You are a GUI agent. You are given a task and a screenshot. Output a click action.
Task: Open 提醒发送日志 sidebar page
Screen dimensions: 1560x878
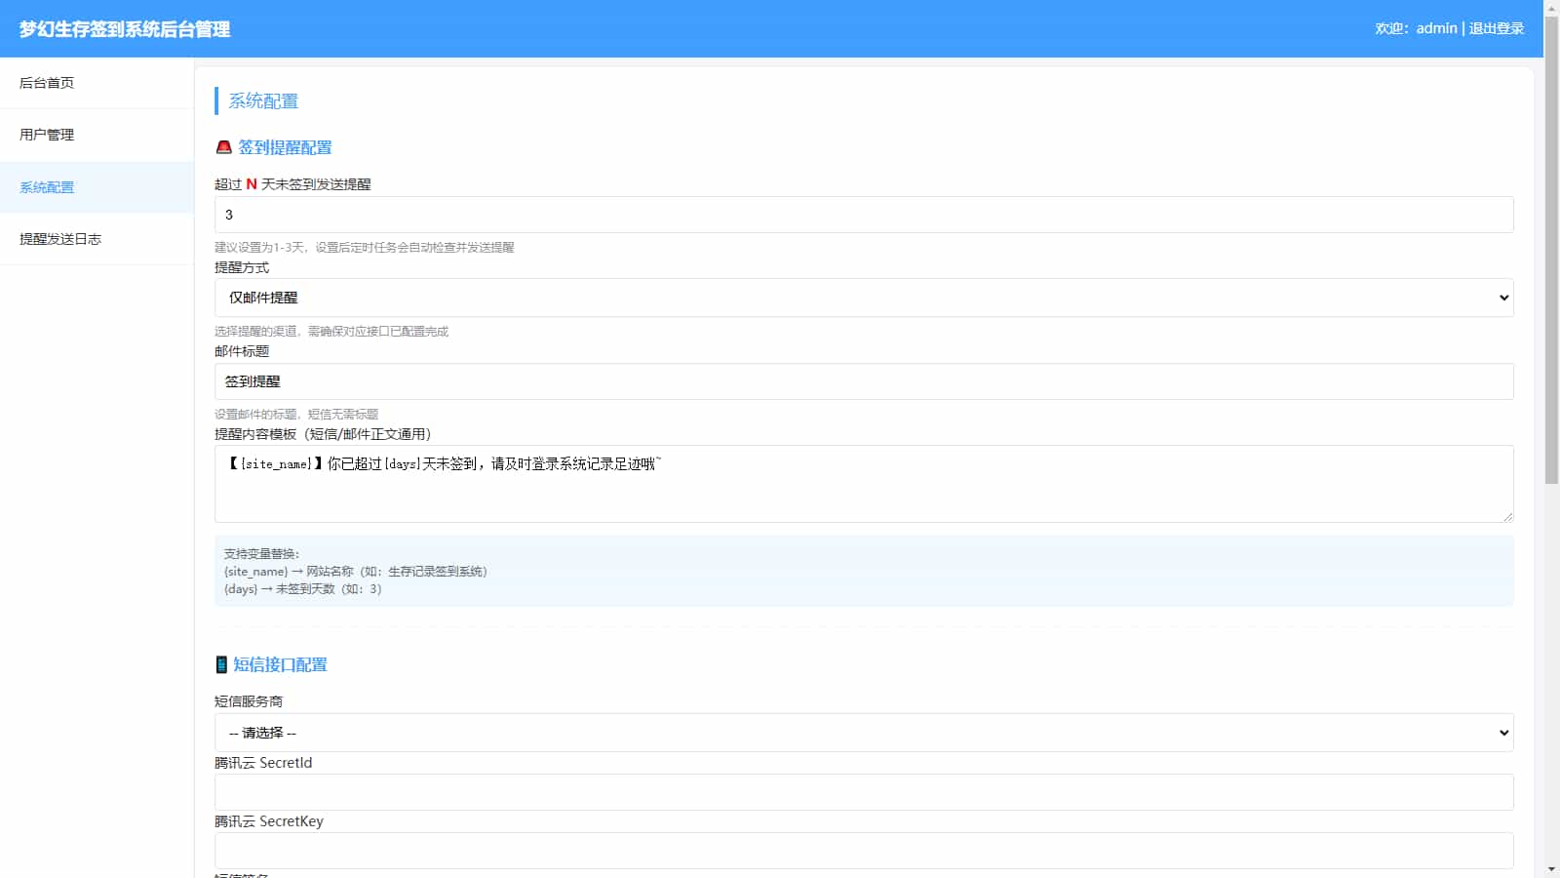(60, 239)
